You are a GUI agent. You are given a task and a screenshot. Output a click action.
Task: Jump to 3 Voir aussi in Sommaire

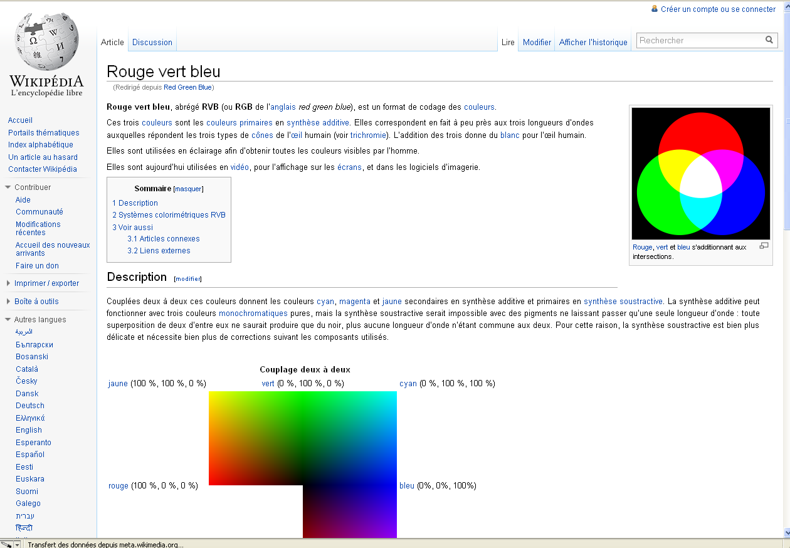pos(133,228)
